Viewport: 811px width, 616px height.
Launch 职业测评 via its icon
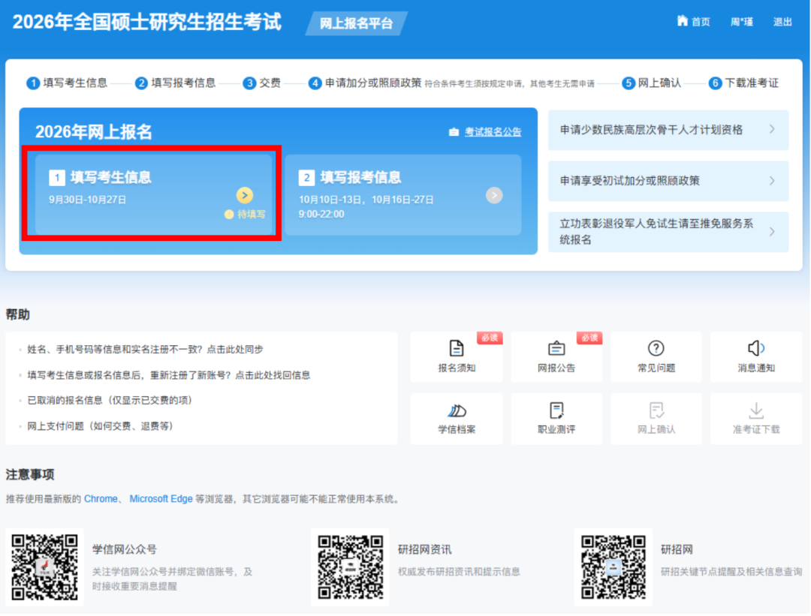(556, 418)
